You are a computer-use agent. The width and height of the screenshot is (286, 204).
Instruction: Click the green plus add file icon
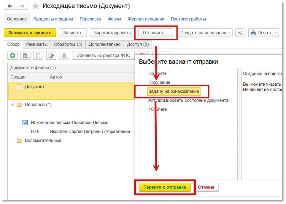click(x=12, y=56)
